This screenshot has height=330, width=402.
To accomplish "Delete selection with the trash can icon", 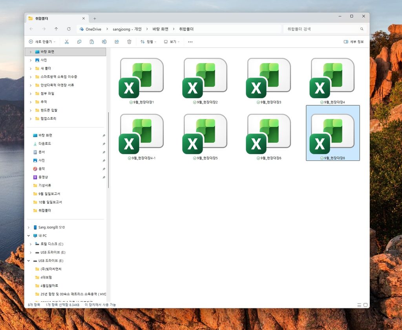I will click(x=129, y=42).
